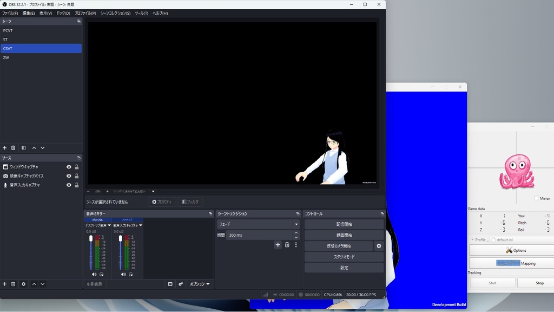This screenshot has width=554, height=312.
Task: Undock the scenes panel
Action: (79, 21)
